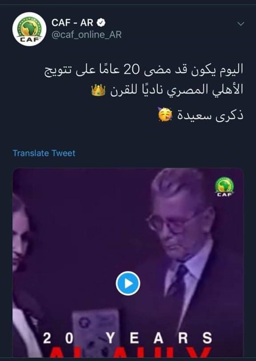Click the paper card shown in the video

click(x=96, y=332)
